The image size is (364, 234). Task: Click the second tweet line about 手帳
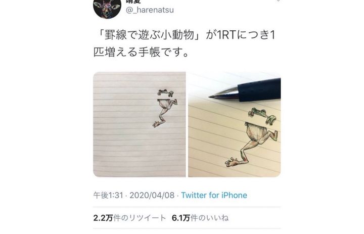point(141,53)
